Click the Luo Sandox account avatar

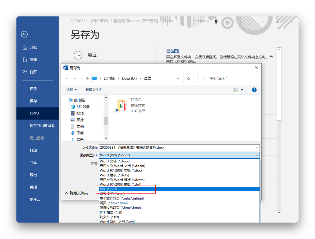[216, 21]
